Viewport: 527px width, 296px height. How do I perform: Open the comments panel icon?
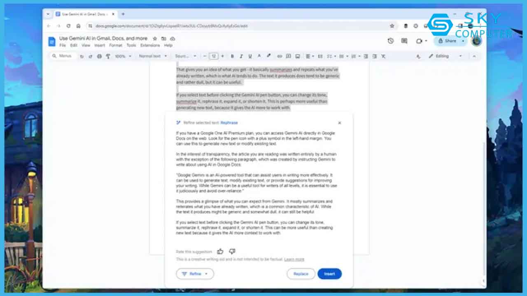[404, 41]
